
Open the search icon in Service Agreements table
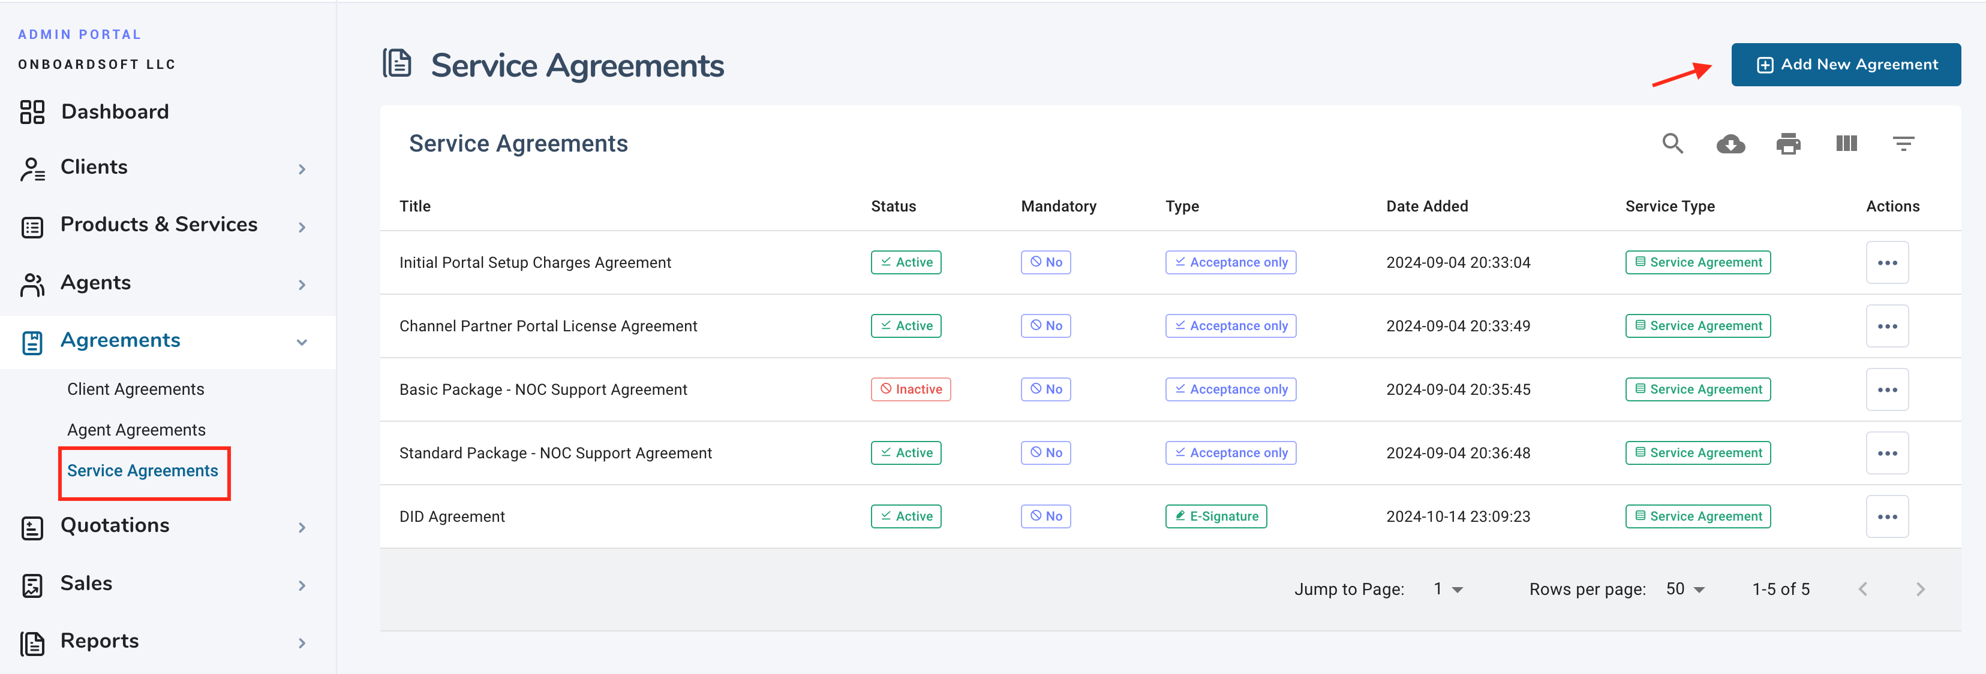tap(1672, 143)
